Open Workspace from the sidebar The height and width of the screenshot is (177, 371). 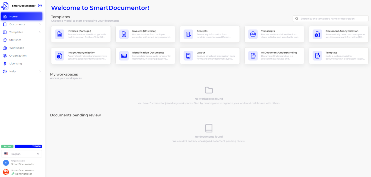click(x=17, y=48)
